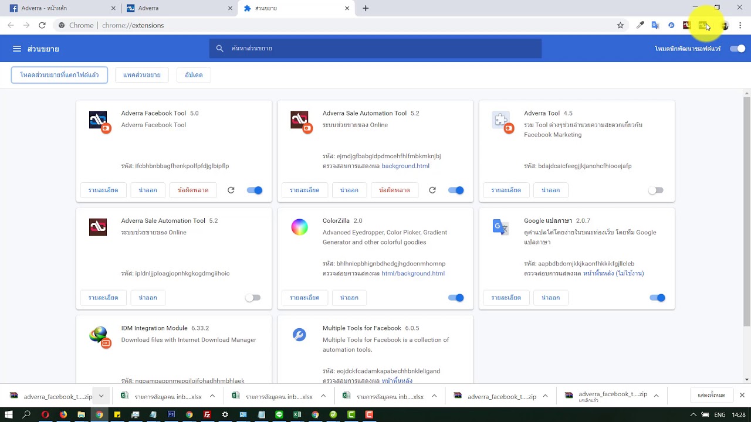Open Google Translate extension in Chrome toolbar
The width and height of the screenshot is (751, 422).
point(655,25)
